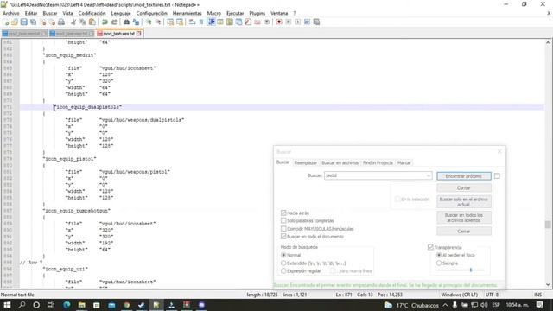The image size is (553, 311).
Task: Create a new file from the toolbar
Action: coord(6,22)
